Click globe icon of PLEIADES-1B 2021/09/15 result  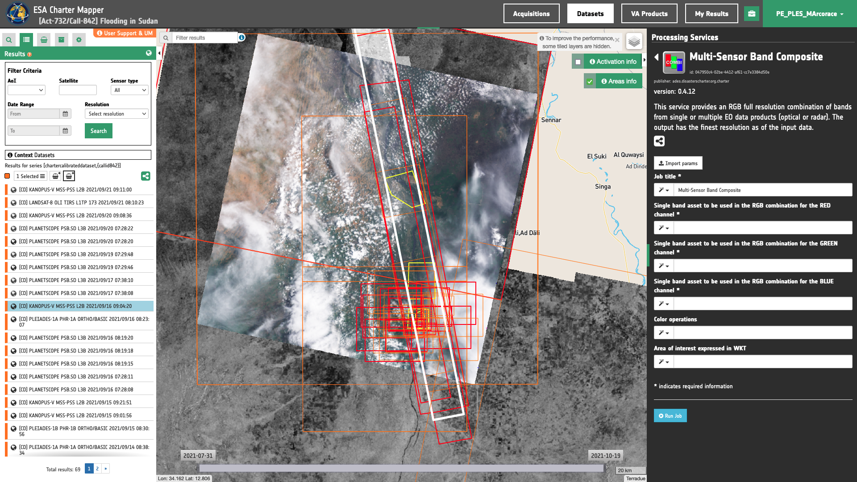coord(14,428)
